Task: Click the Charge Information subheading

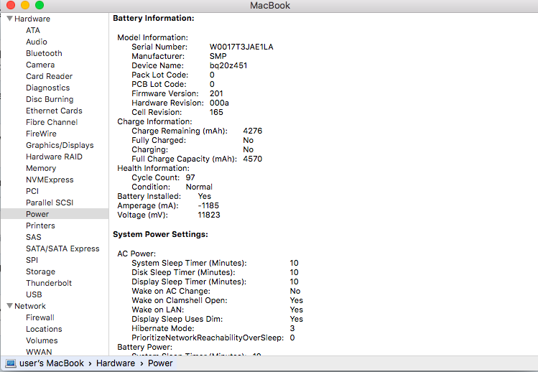Action: [x=154, y=122]
